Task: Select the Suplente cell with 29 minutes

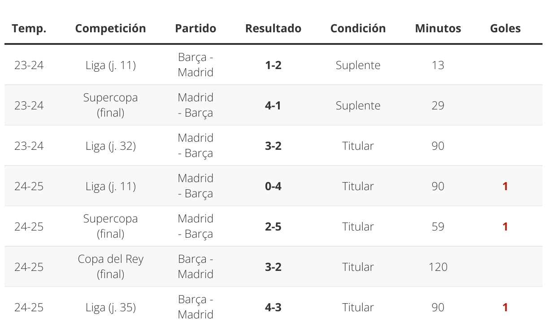Action: click(x=358, y=105)
